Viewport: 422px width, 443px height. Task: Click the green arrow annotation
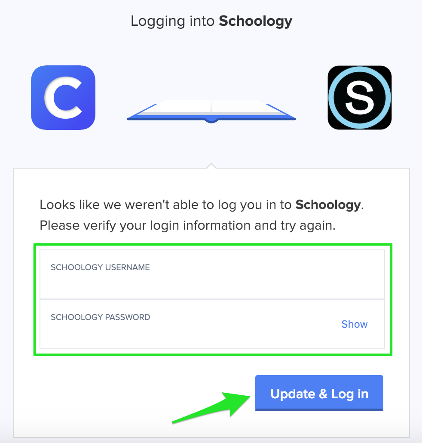point(211,408)
